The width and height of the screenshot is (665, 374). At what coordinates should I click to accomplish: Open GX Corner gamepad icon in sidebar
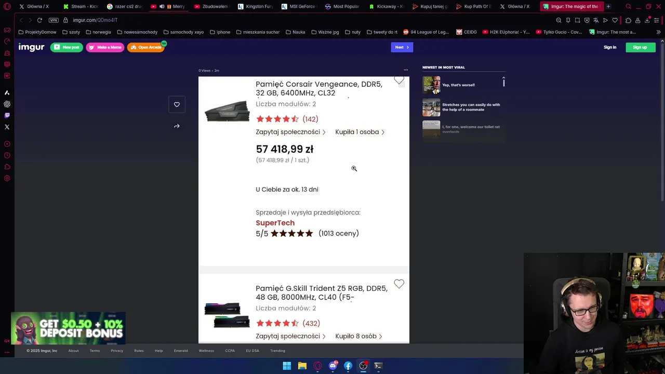tap(7, 30)
